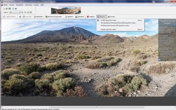This screenshot has height=110, width=176.
Task: Open the Hilfe menu
Action: tap(42, 5)
